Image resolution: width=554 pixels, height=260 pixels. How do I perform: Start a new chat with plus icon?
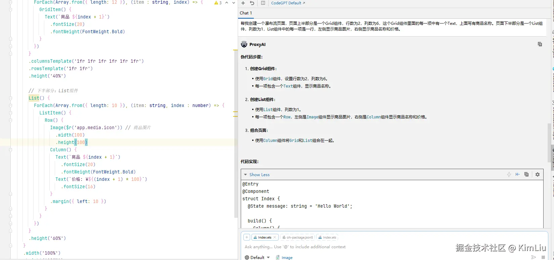[x=243, y=3]
